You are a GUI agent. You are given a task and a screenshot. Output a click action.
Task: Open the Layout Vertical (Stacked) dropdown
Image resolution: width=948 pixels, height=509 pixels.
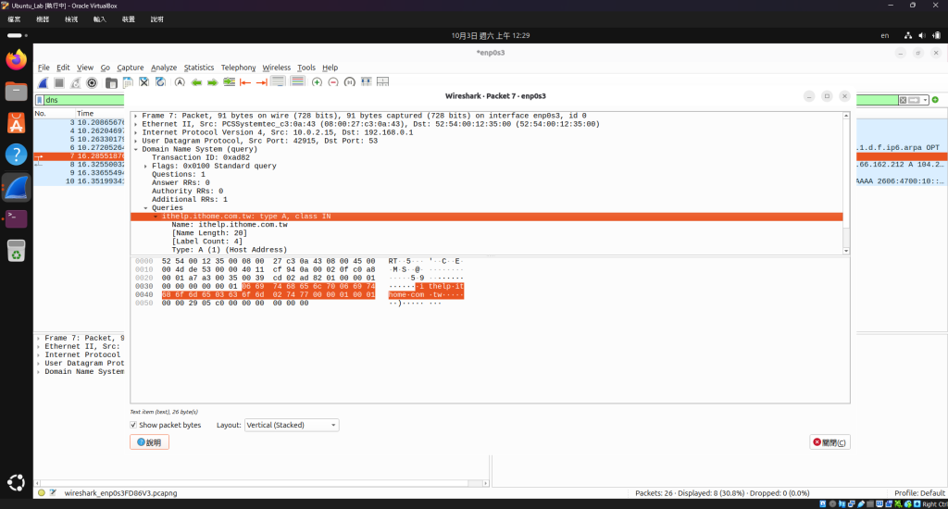pos(292,425)
